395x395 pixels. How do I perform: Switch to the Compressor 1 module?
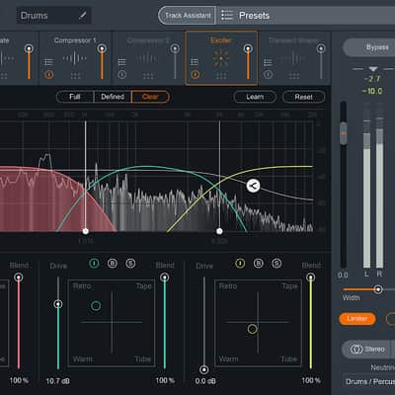pos(75,58)
